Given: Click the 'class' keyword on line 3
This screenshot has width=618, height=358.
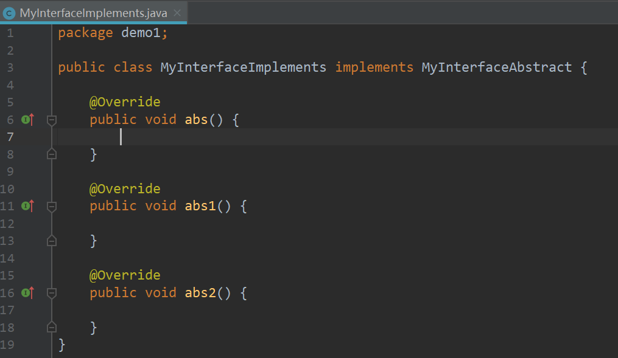Looking at the screenshot, I should click(133, 67).
